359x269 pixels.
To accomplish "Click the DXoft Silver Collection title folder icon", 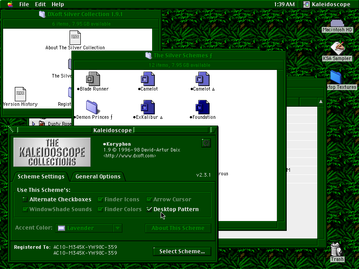I will tap(42, 14).
